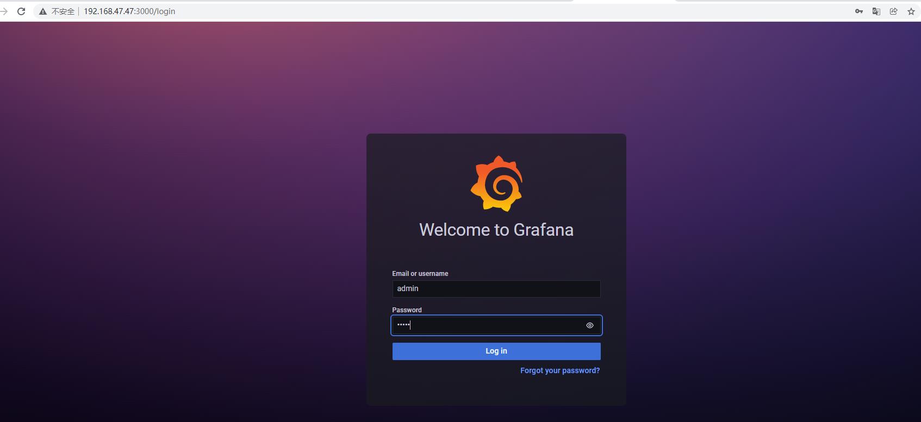921x422 pixels.
Task: Open the not-secure warning triangle icon
Action: pos(42,11)
